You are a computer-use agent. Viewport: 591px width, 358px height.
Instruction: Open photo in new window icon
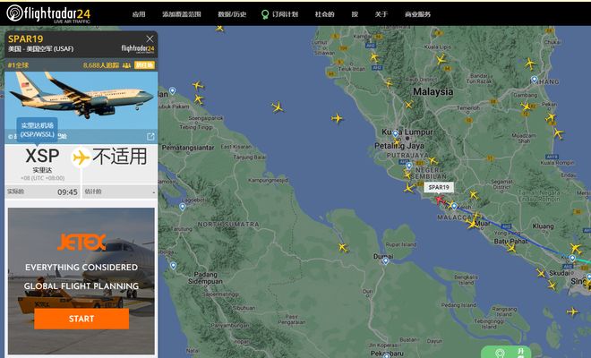pos(150,136)
